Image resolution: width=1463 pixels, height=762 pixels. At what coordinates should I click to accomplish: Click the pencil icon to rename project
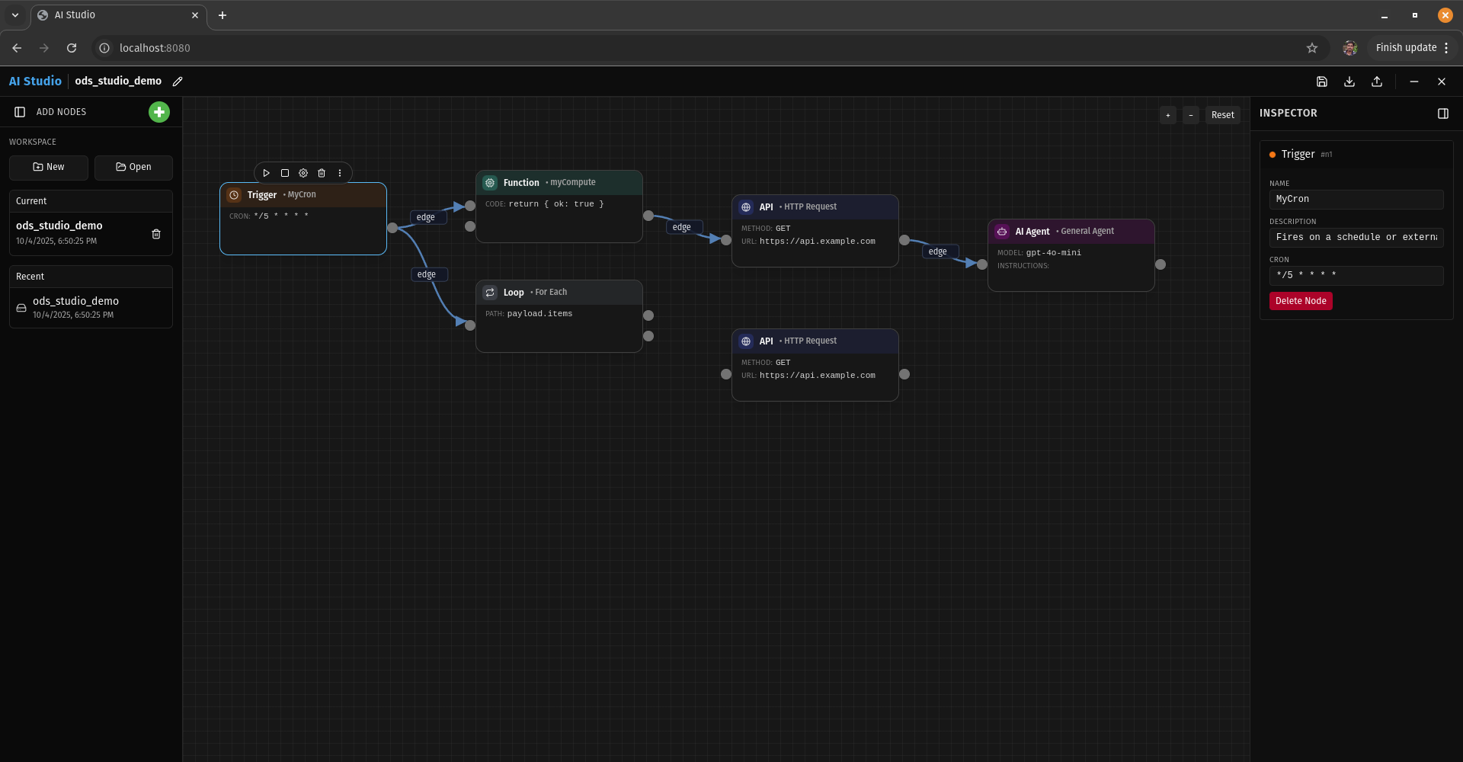coord(178,82)
